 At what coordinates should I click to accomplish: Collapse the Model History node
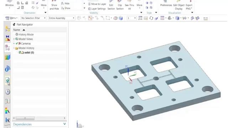click(14, 48)
